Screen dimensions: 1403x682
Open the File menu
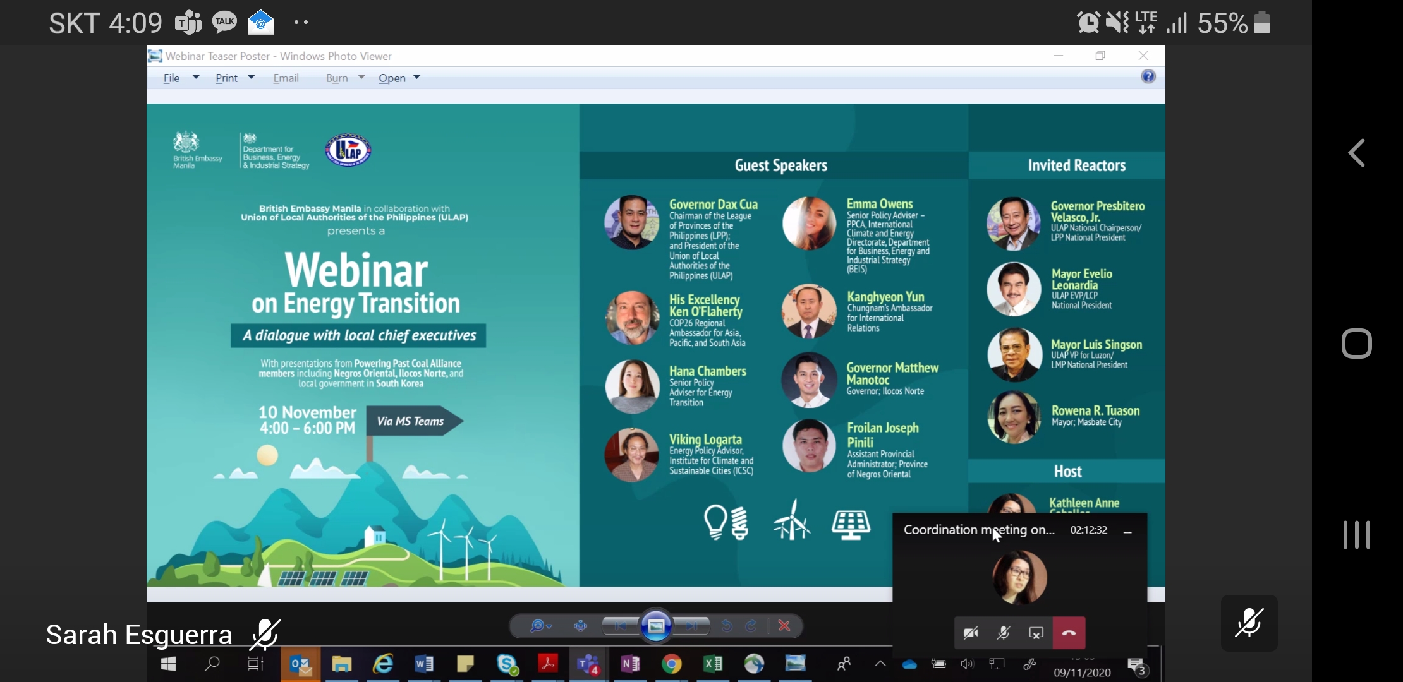pyautogui.click(x=171, y=78)
